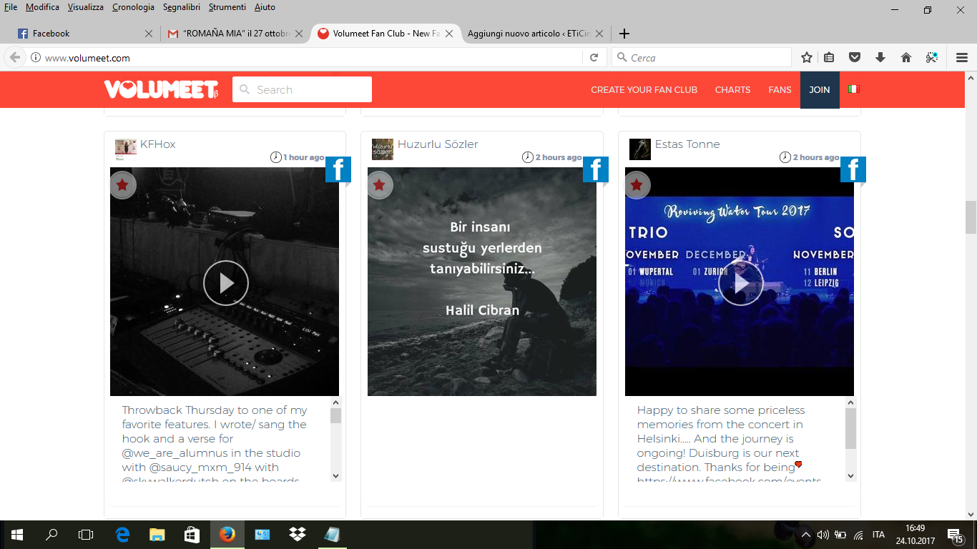Close the Facebook tab
The height and width of the screenshot is (549, 977).
pos(149,34)
